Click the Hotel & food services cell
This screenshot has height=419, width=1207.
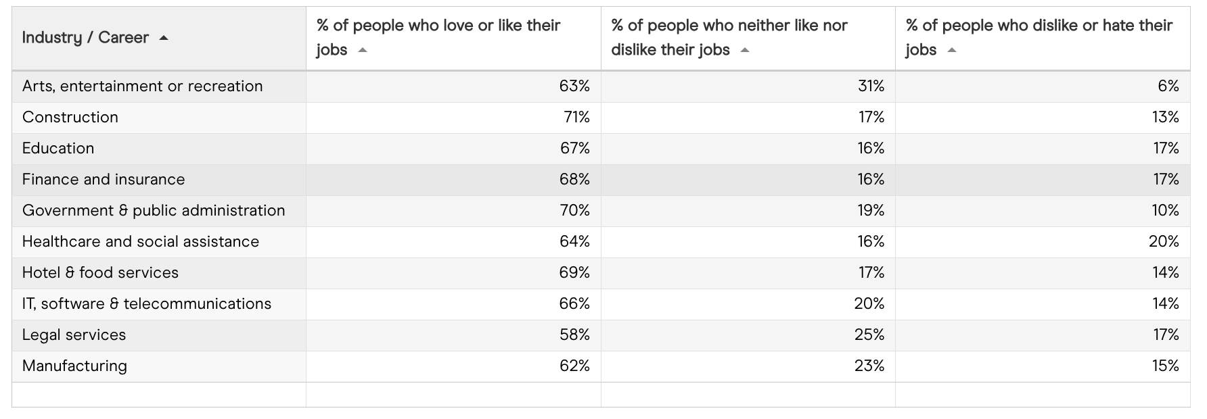click(x=100, y=273)
